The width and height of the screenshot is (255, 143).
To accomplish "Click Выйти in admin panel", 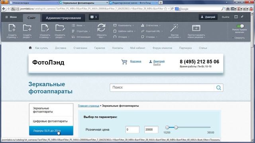I will point(226,17).
